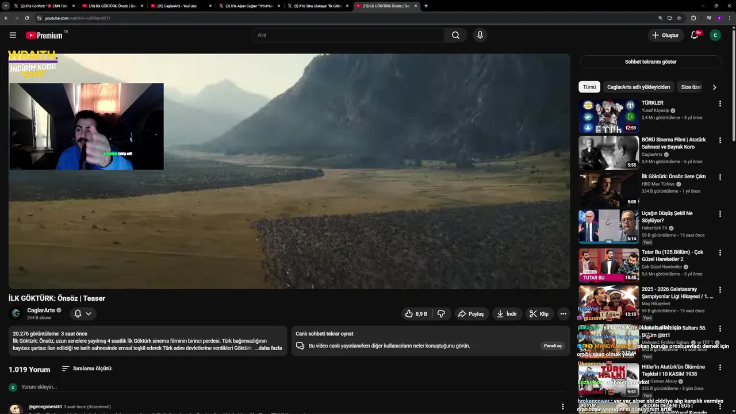The width and height of the screenshot is (736, 414).
Task: Download the video with İndir
Action: (x=507, y=314)
